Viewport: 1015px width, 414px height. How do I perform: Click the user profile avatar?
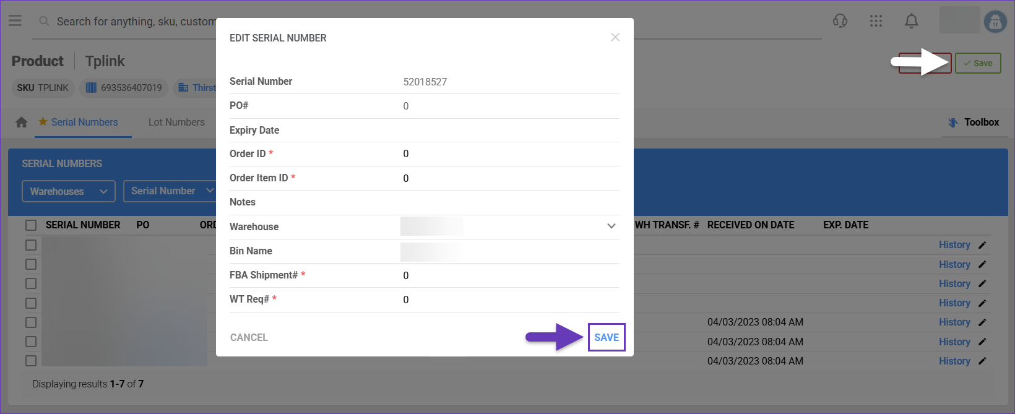click(995, 22)
